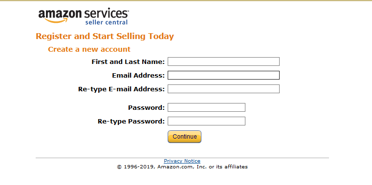Focus the First and Last Name field
Viewport: 372px width, 185px height.
point(223,62)
